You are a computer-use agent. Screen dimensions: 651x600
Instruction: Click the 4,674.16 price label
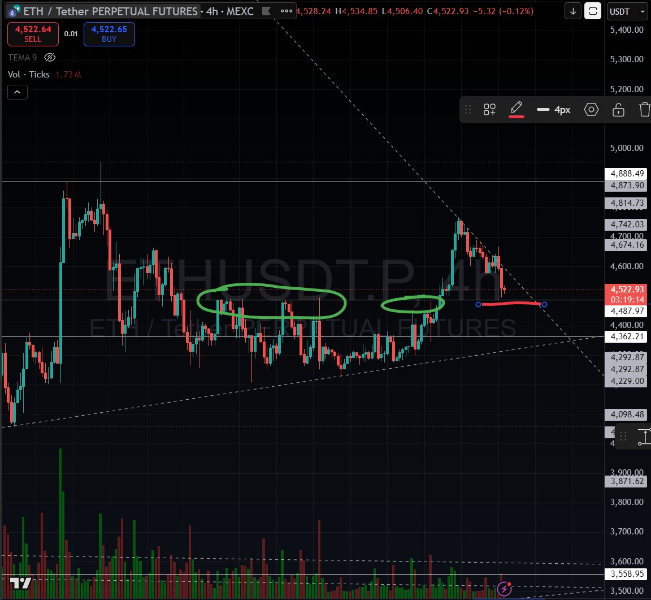click(x=627, y=245)
